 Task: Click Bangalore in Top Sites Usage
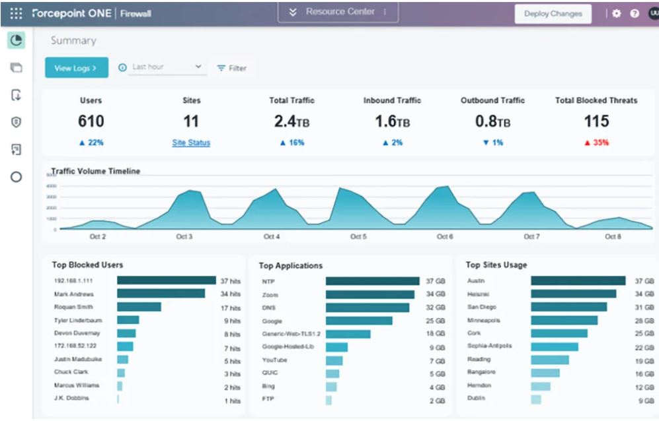(x=482, y=372)
